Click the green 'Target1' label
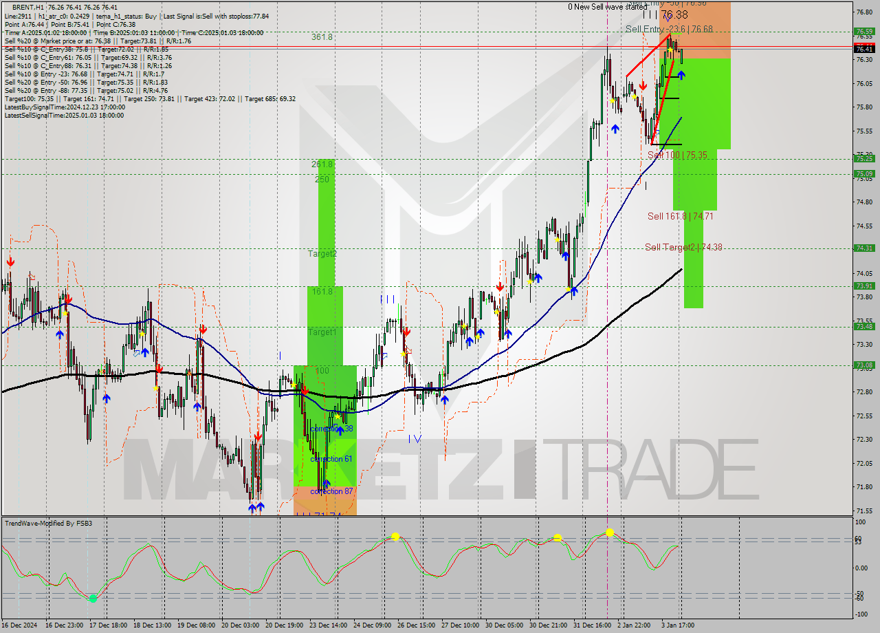 tap(322, 332)
